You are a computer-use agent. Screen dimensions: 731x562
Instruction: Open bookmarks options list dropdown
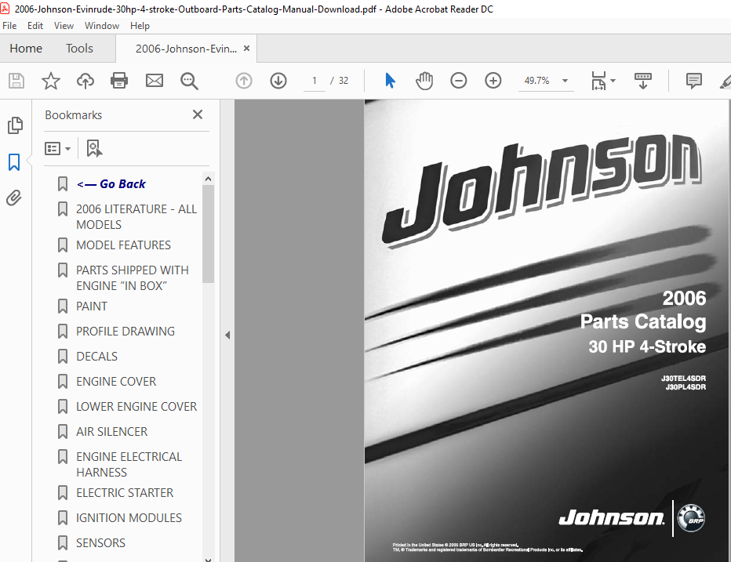[x=57, y=149]
